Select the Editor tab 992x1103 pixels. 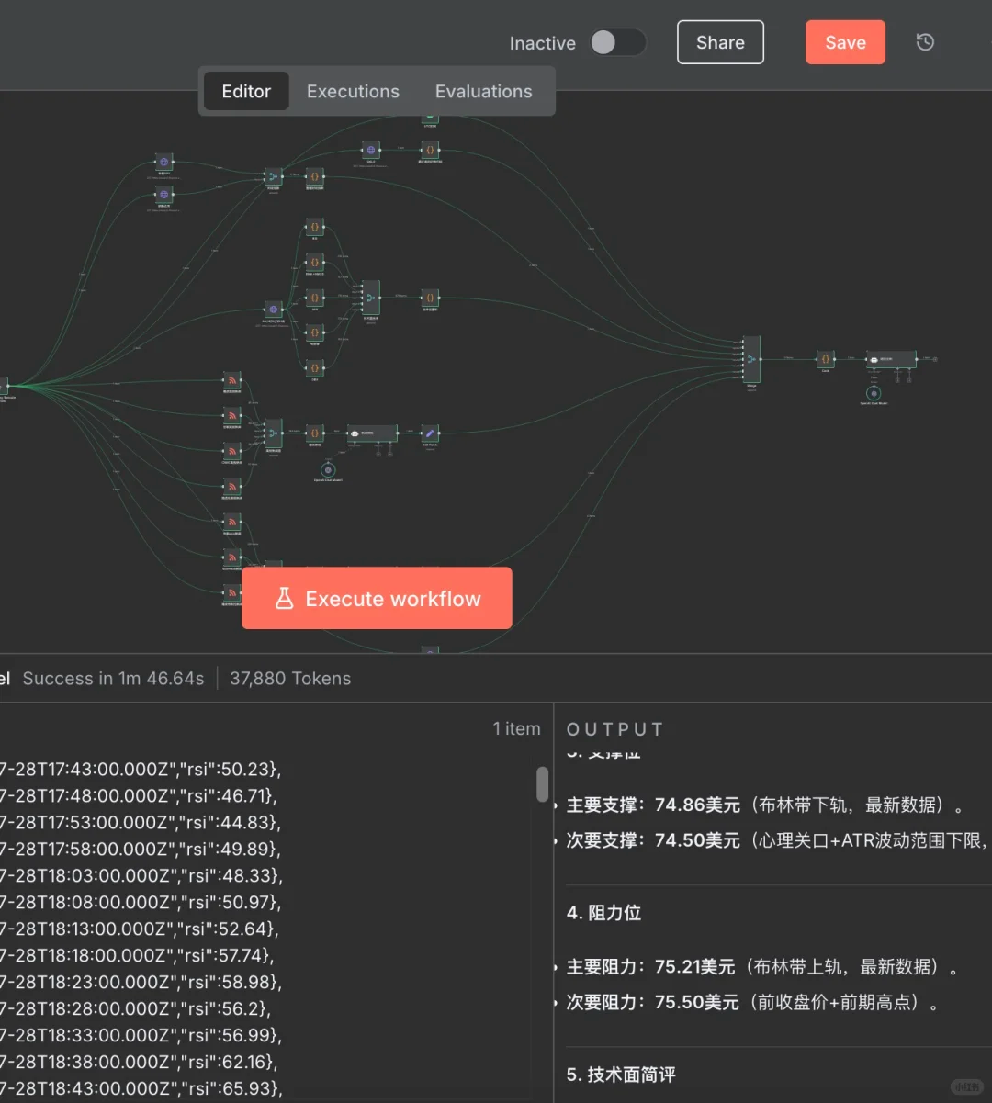coord(246,91)
